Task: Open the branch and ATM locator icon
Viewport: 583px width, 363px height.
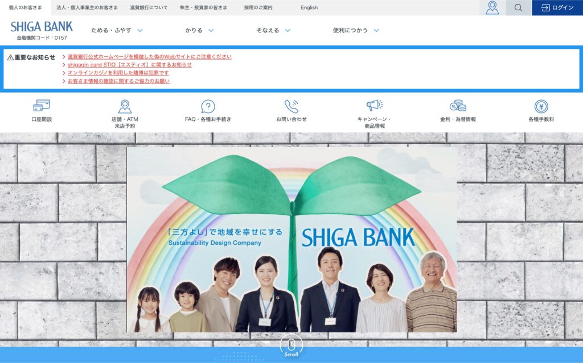Action: point(125,106)
